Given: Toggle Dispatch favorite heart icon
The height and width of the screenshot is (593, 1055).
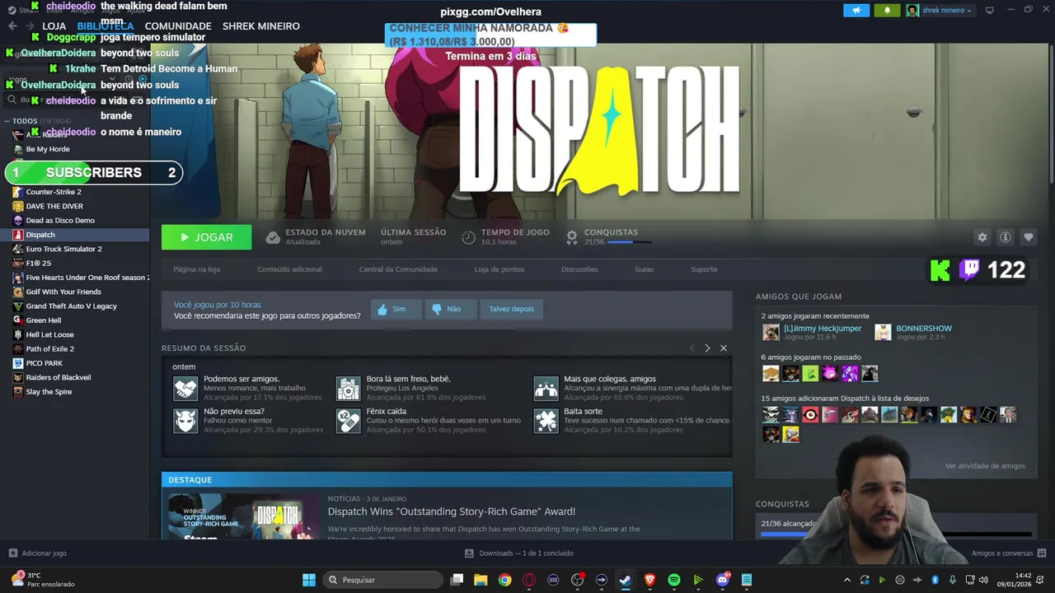Looking at the screenshot, I should click(1028, 237).
